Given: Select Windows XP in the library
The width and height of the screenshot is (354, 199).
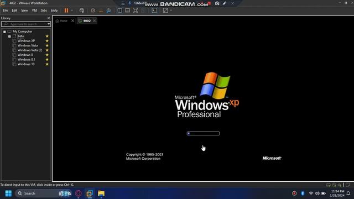Looking at the screenshot, I should 26,41.
